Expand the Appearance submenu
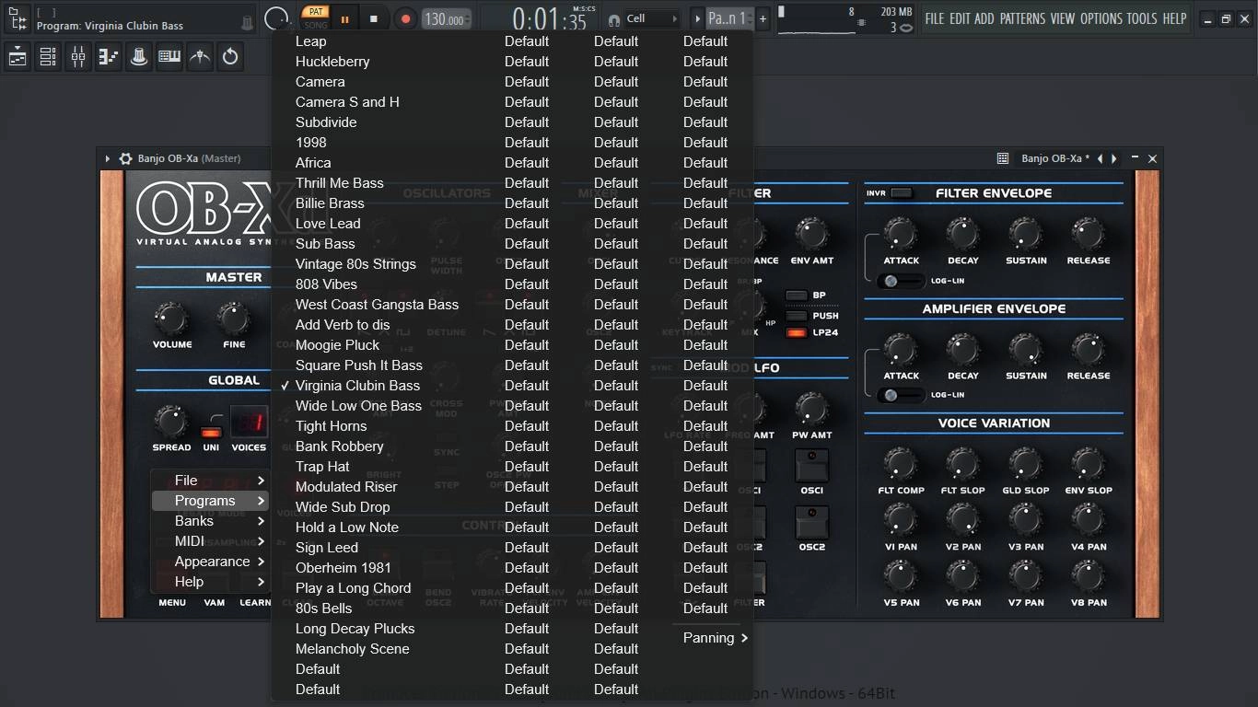1258x707 pixels. click(x=209, y=562)
